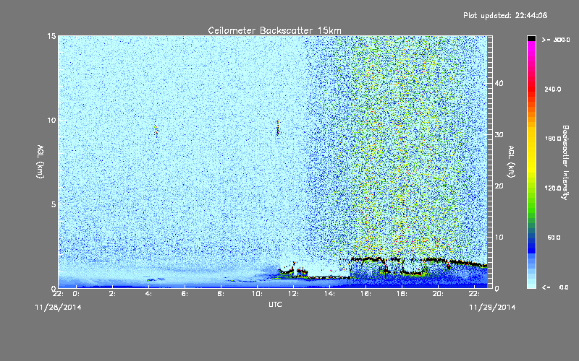The height and width of the screenshot is (361, 579).
Task: Click the '14:' hour tick on time axis
Action: (x=330, y=294)
